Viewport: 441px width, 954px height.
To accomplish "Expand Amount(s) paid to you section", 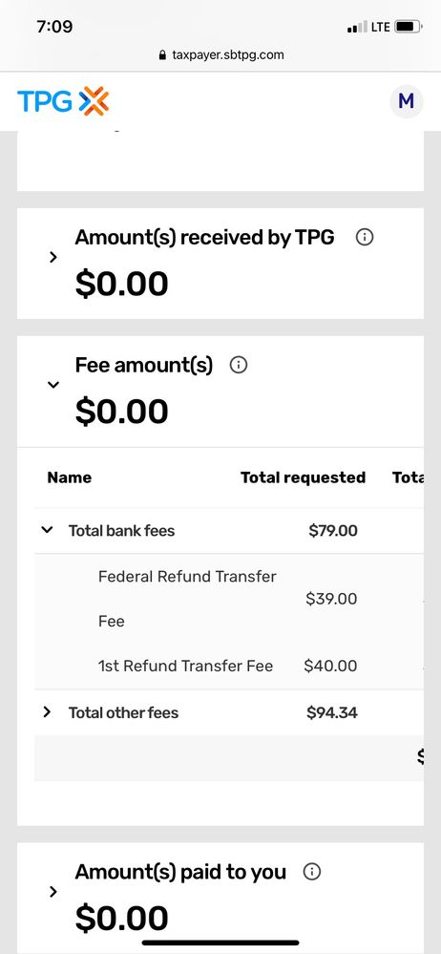I will (52, 891).
